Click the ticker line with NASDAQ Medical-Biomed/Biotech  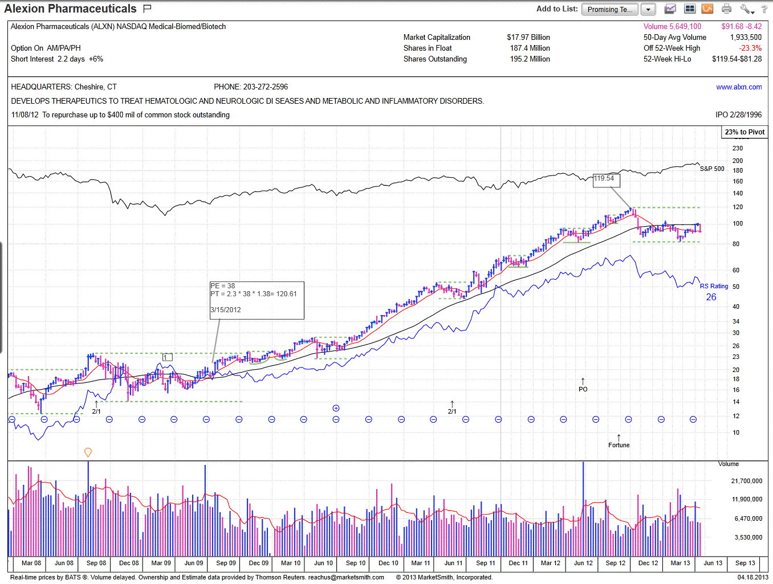[118, 27]
